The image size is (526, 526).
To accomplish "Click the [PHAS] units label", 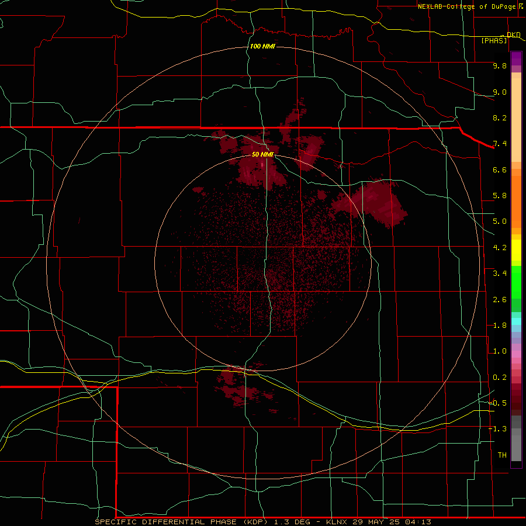I will (494, 40).
